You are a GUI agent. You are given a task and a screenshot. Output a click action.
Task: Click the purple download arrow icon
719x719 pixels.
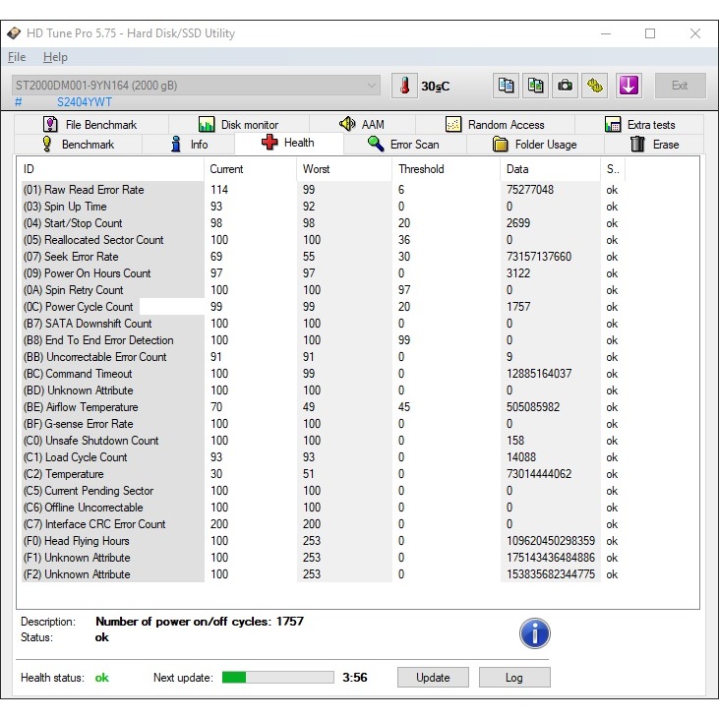(x=629, y=86)
